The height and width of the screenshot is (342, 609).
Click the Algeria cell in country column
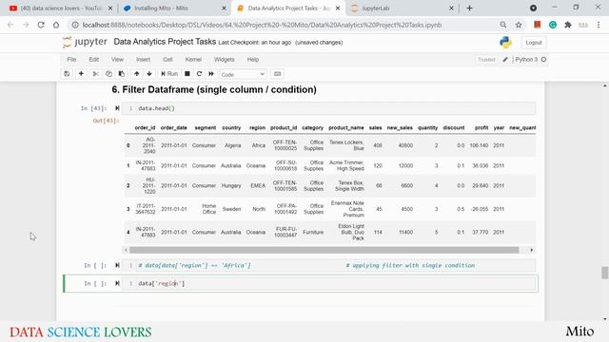(x=232, y=145)
